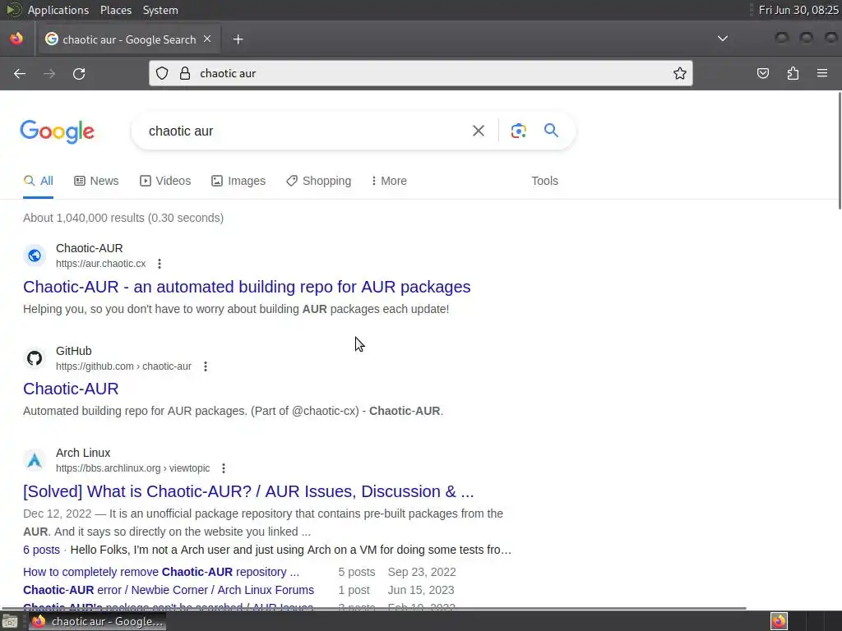Select the All search tab

pyautogui.click(x=38, y=181)
